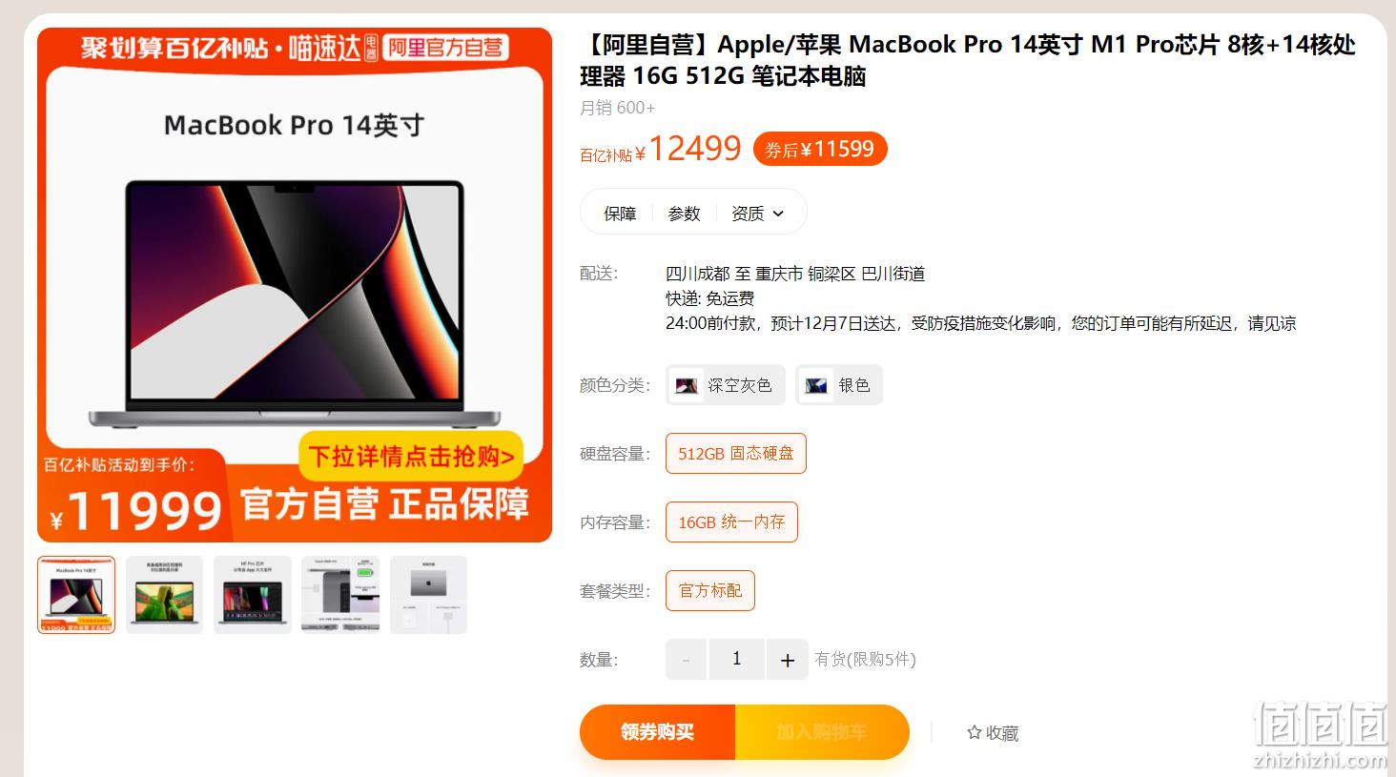1396x777 pixels.
Task: Select the third M1 Pro chip thumbnail
Action: [x=253, y=595]
